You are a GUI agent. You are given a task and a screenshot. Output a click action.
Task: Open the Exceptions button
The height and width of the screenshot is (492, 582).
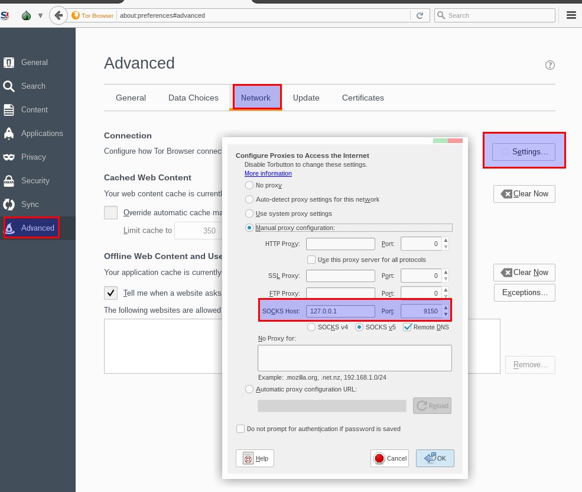point(525,293)
